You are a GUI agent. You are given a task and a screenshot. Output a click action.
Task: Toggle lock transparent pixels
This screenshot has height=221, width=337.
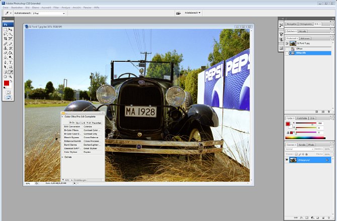click(x=296, y=154)
